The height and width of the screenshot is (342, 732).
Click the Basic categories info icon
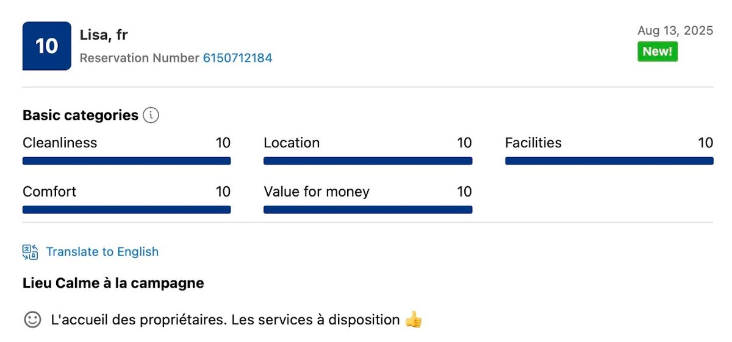[151, 115]
